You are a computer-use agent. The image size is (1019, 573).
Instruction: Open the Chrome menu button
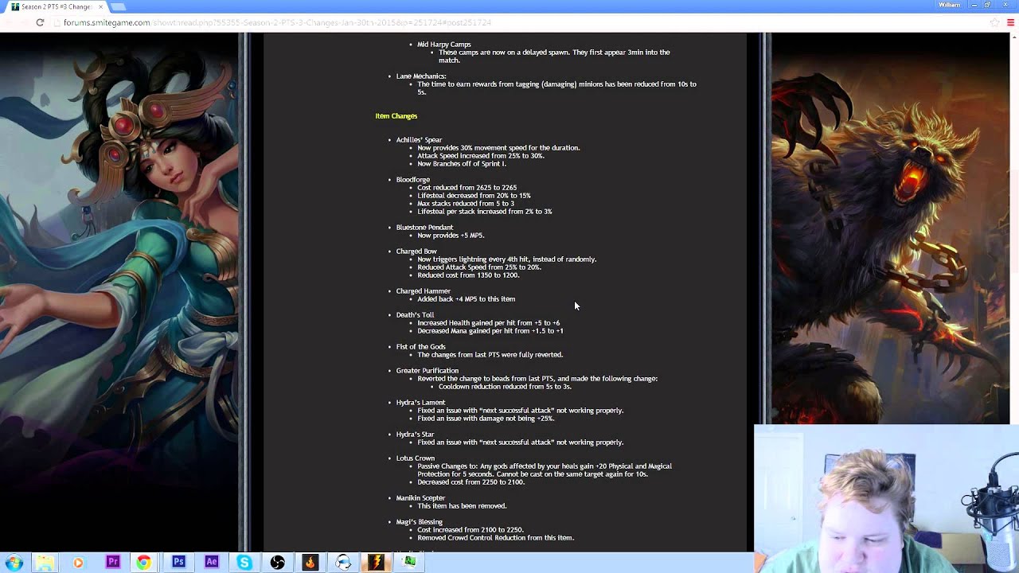pyautogui.click(x=1011, y=22)
